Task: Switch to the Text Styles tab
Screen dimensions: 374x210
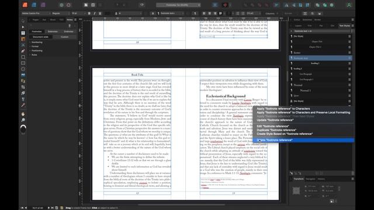Action: coord(344,26)
